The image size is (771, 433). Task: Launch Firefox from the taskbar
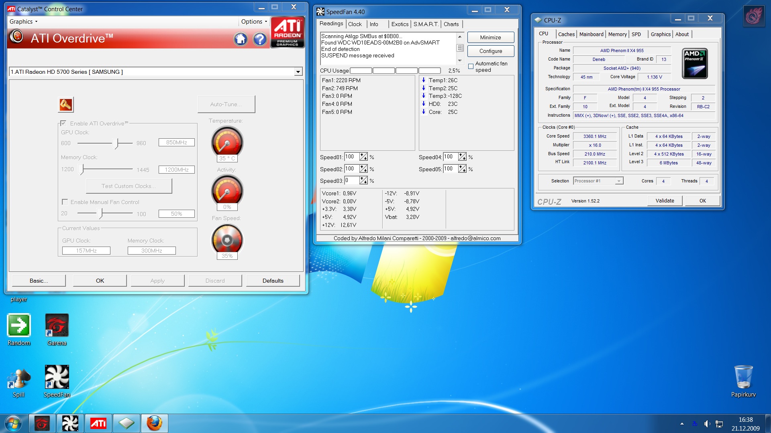(155, 423)
